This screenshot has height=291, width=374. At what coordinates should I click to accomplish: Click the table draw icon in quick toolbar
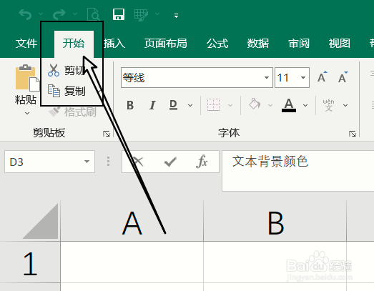[141, 14]
